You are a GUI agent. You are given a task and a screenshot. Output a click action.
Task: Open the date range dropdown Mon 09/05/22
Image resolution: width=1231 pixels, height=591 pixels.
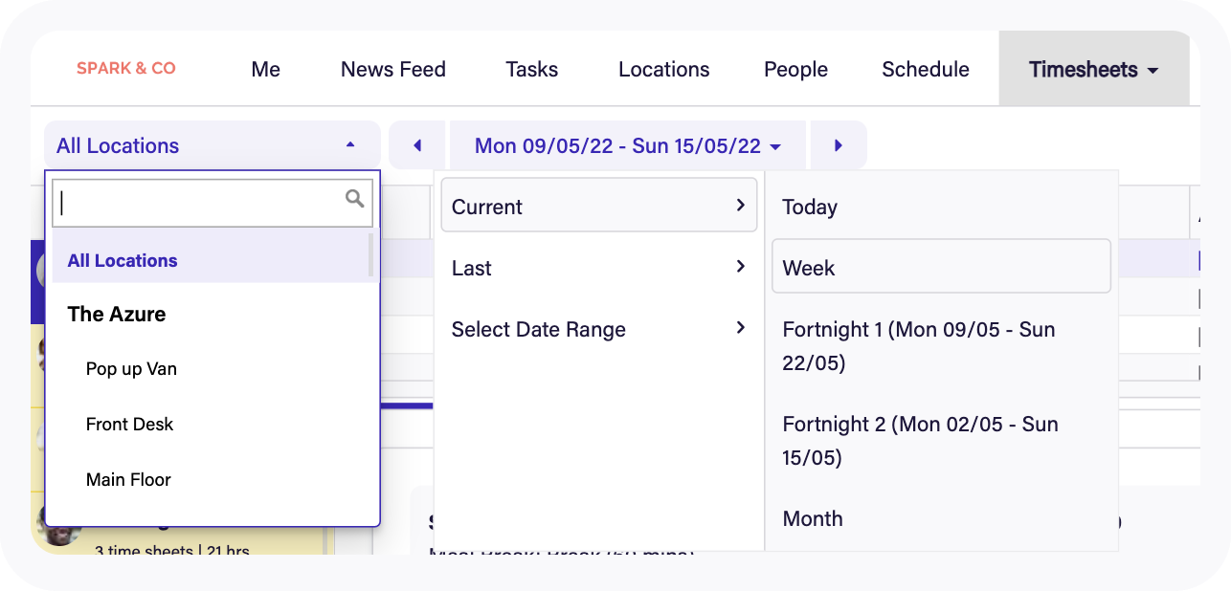(x=628, y=145)
